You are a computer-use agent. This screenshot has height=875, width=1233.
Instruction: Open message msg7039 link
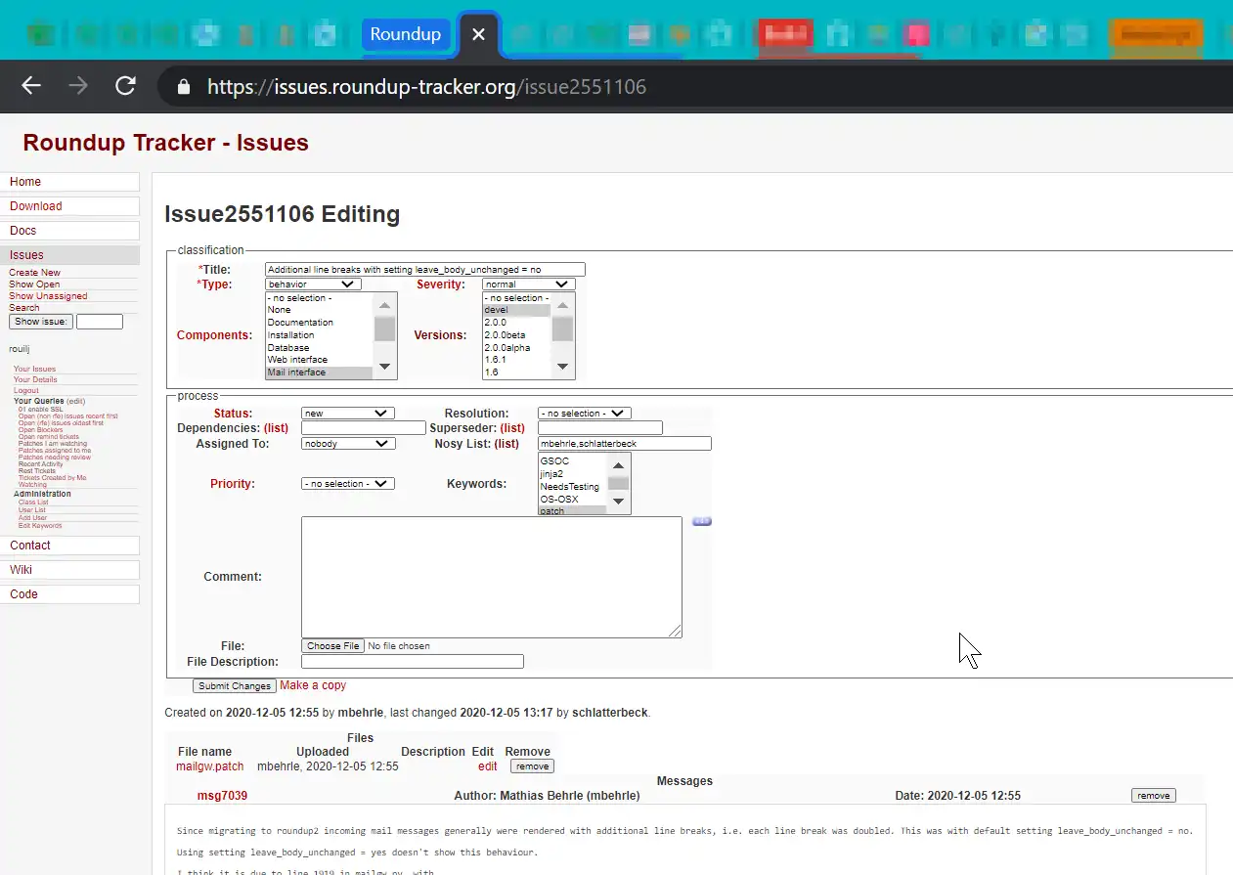(x=222, y=796)
